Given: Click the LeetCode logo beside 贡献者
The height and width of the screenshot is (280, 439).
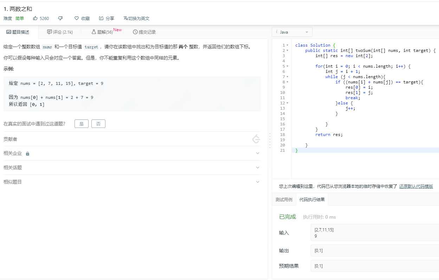Looking at the screenshot, I should 256,139.
